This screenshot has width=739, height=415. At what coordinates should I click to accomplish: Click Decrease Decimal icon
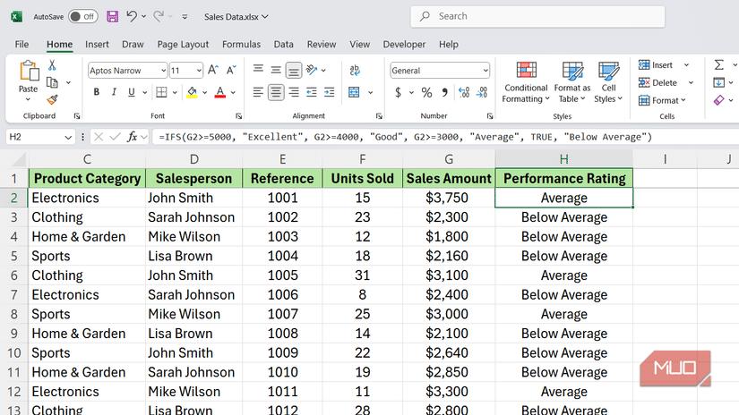click(482, 92)
